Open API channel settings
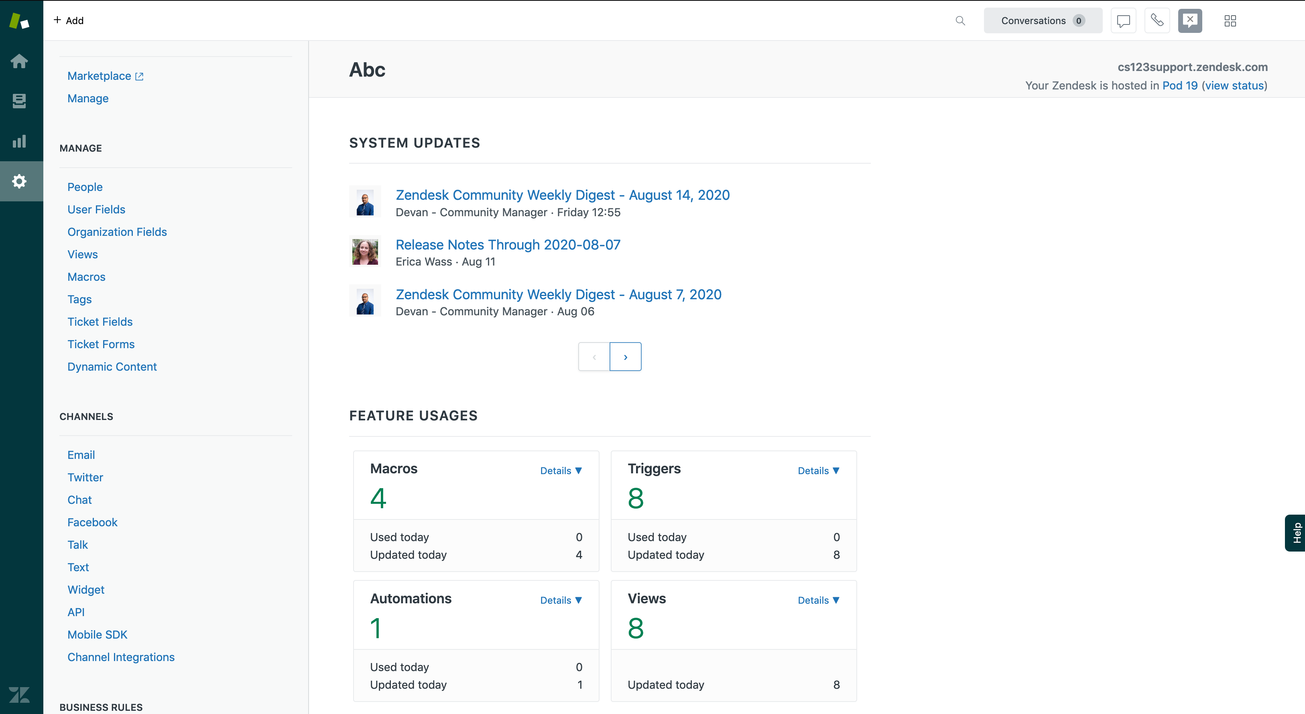The height and width of the screenshot is (714, 1305). tap(76, 612)
